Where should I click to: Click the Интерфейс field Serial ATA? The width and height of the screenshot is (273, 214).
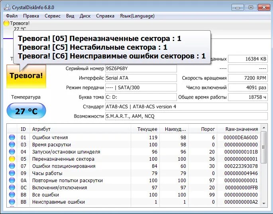coord(141,78)
